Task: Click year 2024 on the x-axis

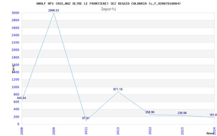Action: [214, 131]
